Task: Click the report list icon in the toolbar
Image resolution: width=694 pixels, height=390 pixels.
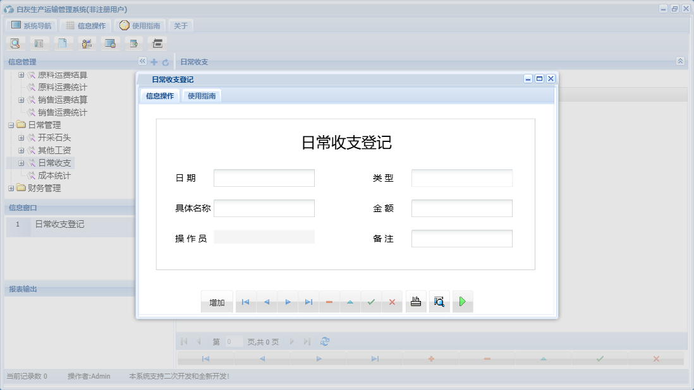Action: [x=38, y=43]
